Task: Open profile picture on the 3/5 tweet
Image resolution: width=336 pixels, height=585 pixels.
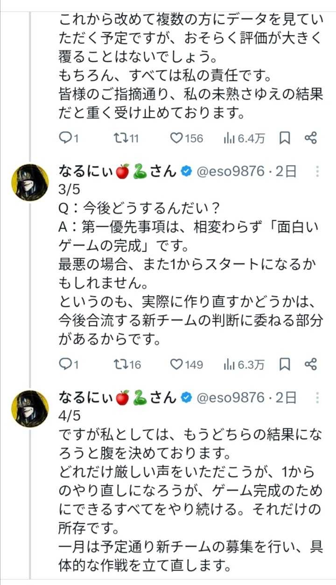Action: coord(30,182)
